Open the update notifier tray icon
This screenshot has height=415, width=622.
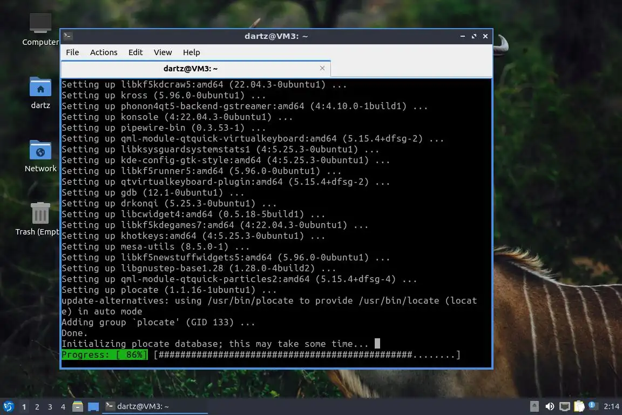coord(592,405)
